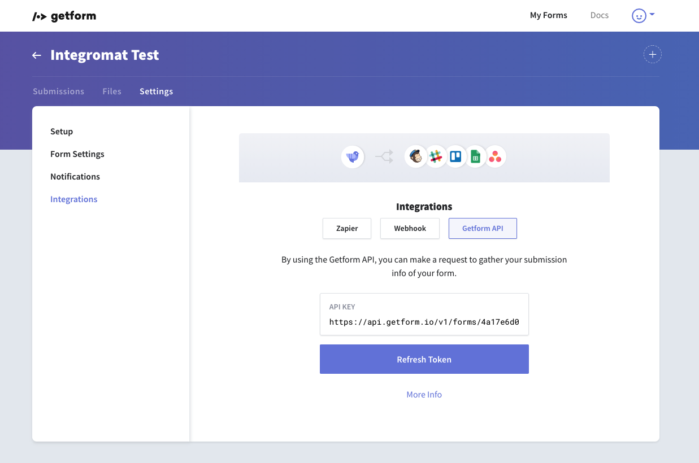This screenshot has width=699, height=463.
Task: Click the Asana icon
Action: pos(495,156)
